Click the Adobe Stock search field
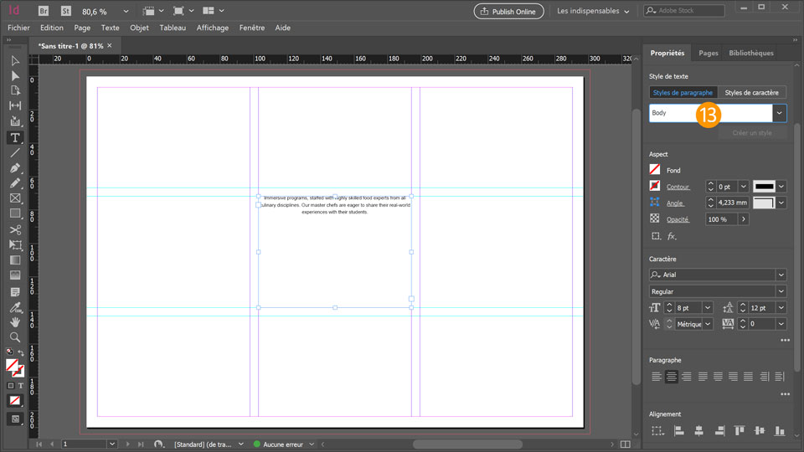 [683, 11]
